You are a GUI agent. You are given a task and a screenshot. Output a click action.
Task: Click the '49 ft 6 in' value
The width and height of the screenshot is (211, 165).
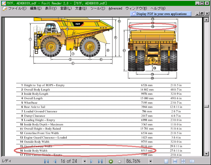pyautogui.click(x=176, y=98)
